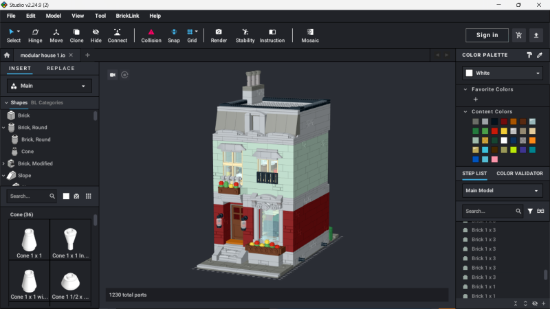The width and height of the screenshot is (550, 309).
Task: Switch to the Color Validator tab
Action: pyautogui.click(x=519, y=174)
